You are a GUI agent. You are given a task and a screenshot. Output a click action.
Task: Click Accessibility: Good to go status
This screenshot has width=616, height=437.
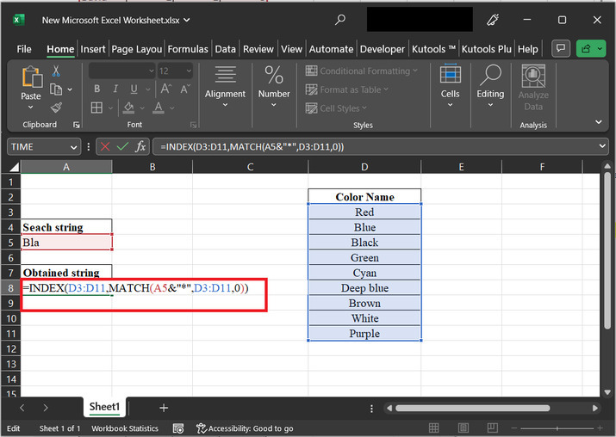click(x=246, y=428)
